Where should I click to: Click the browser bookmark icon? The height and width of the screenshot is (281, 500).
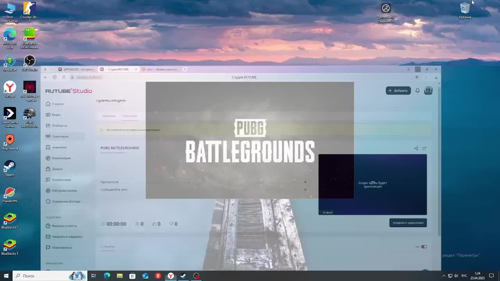pyautogui.click(x=416, y=77)
